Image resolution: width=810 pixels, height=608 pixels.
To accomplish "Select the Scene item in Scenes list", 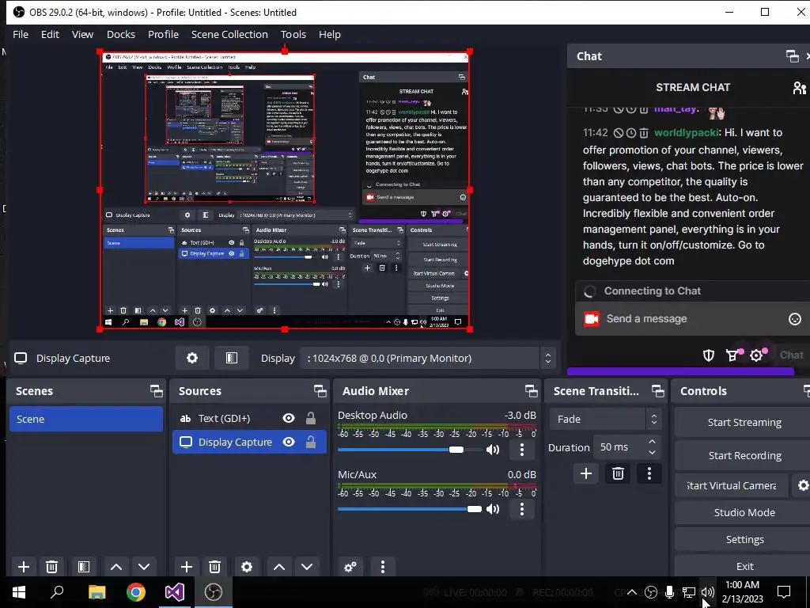I will point(86,419).
